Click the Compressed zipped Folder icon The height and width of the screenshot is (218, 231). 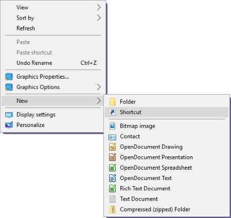pos(113,209)
